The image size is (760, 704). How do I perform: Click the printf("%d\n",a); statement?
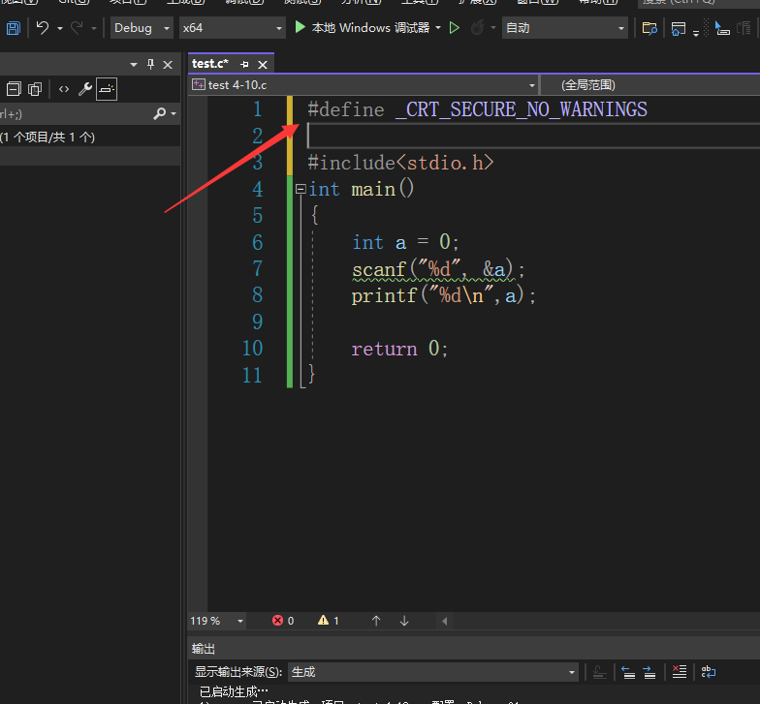[444, 295]
